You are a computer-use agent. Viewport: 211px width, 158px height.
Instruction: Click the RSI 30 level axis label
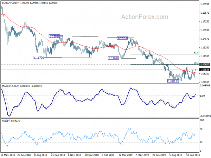(x=201, y=142)
